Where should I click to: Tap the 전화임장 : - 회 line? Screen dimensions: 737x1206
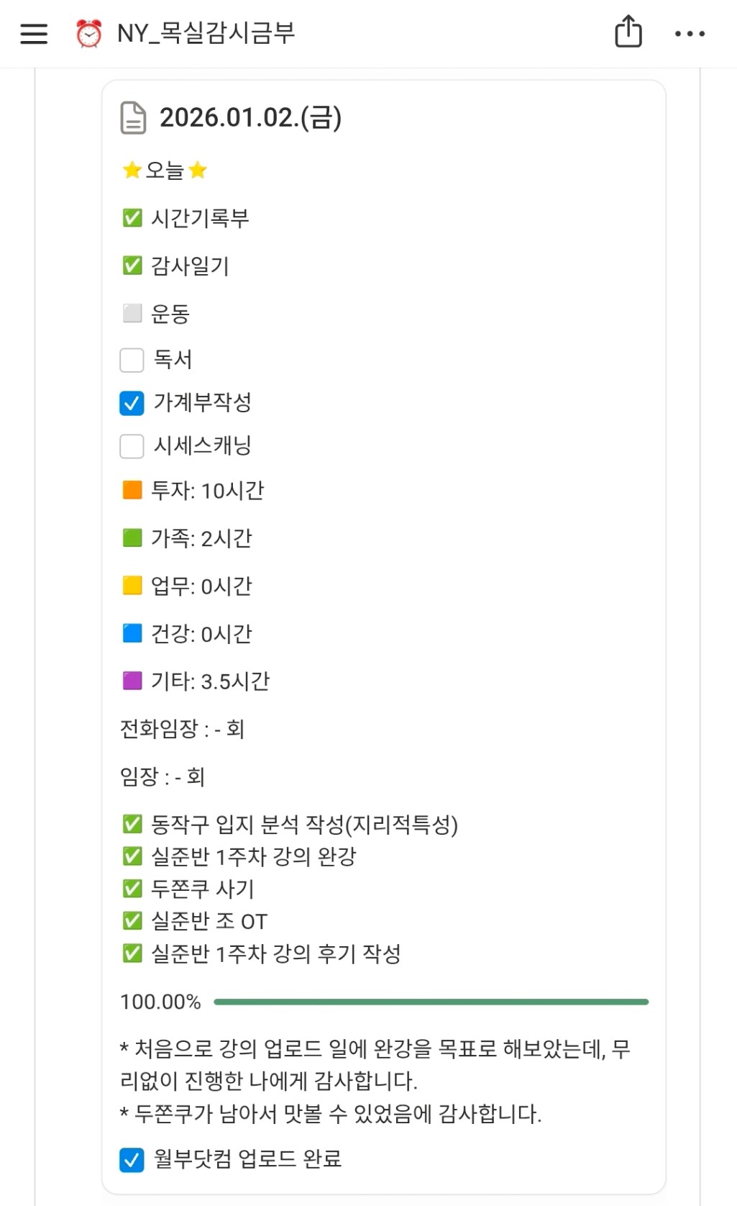point(183,729)
